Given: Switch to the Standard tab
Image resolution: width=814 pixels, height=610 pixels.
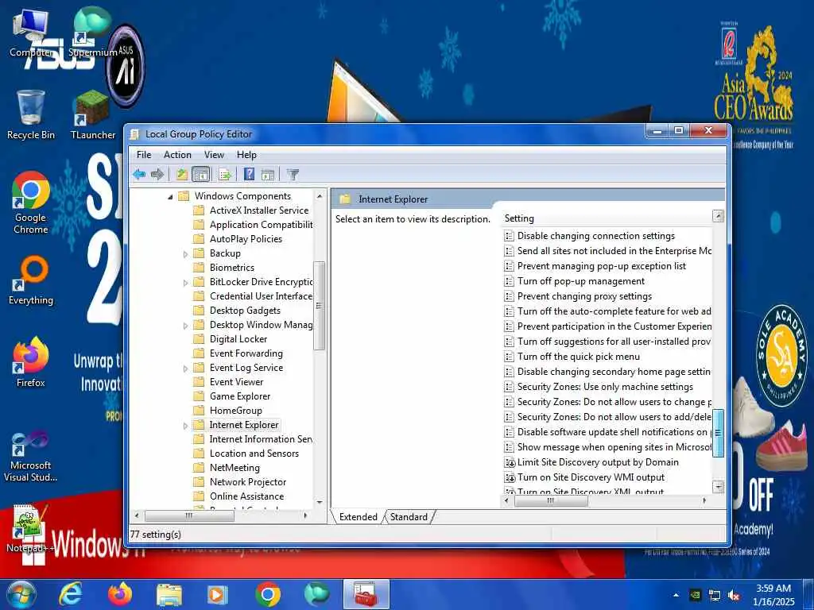Looking at the screenshot, I should tap(409, 516).
